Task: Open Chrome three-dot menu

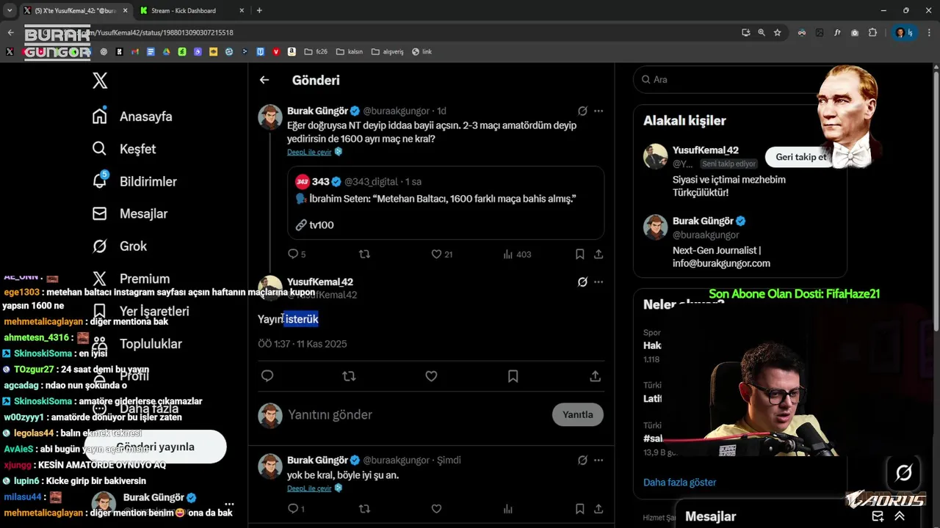Action: tap(929, 32)
